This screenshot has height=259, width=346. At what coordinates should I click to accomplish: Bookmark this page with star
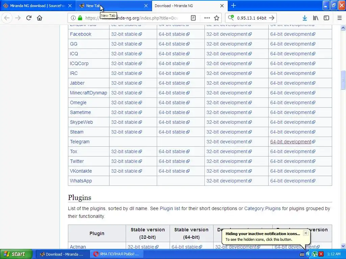[x=217, y=18]
